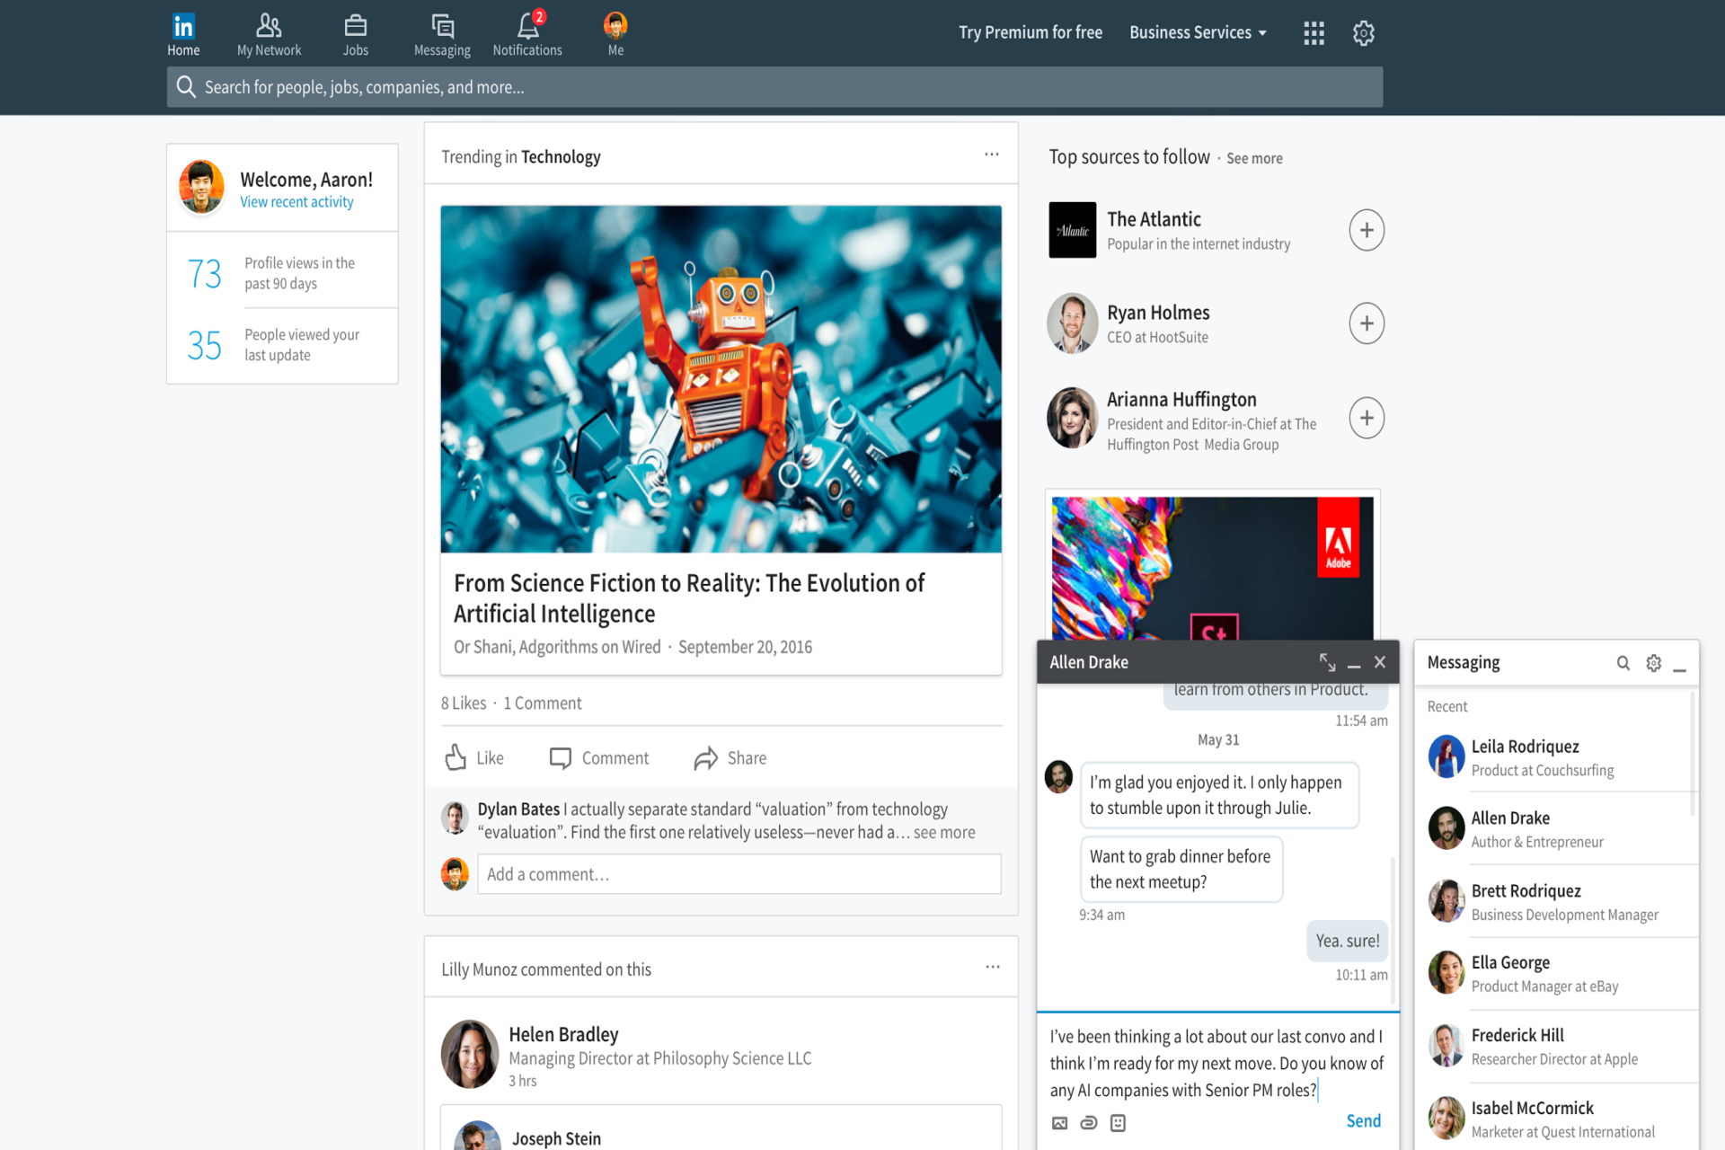This screenshot has width=1725, height=1150.
Task: Open From Science Fiction to Reality article title
Action: coord(688,597)
